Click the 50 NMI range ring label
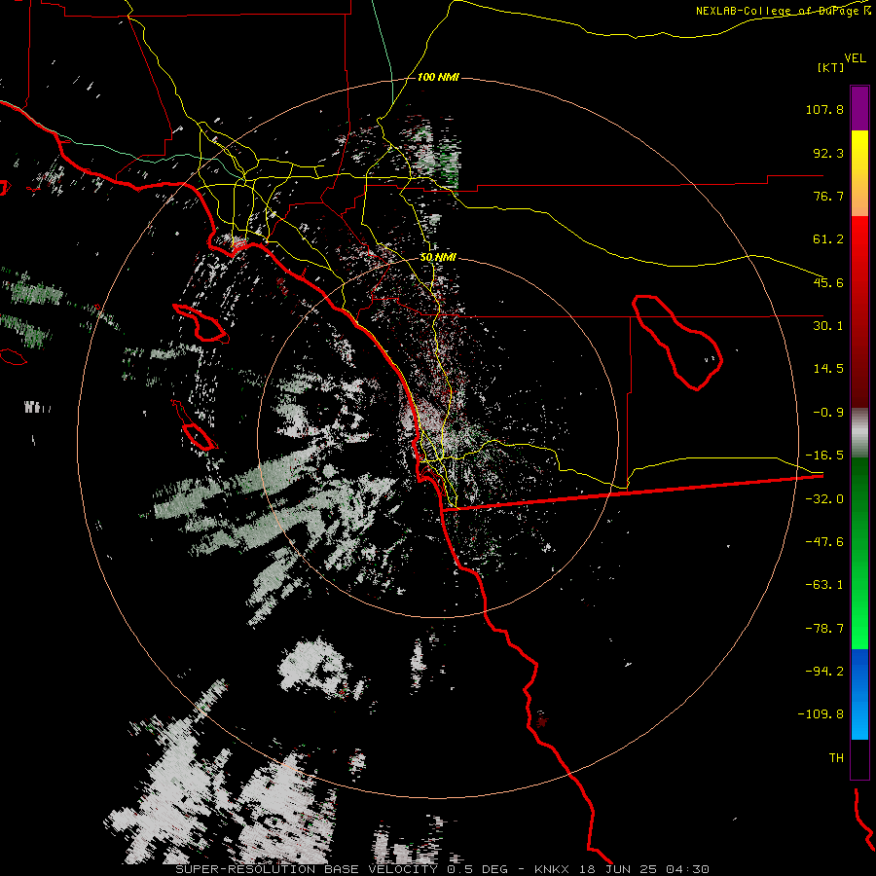This screenshot has height=876, width=876. tap(438, 258)
